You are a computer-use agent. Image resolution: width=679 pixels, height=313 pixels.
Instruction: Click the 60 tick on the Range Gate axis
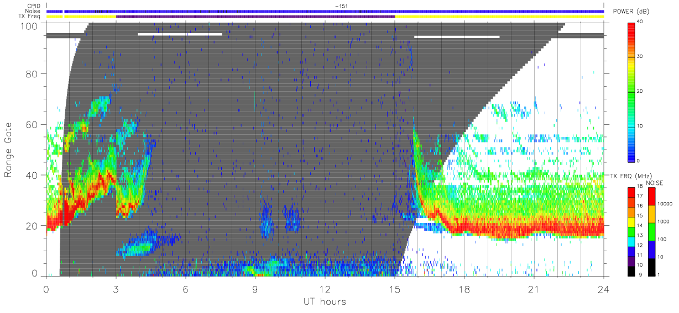tap(32, 124)
